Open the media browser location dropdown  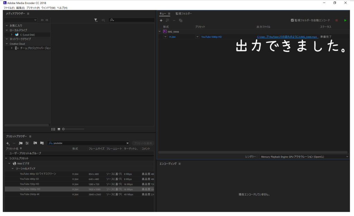20,20
